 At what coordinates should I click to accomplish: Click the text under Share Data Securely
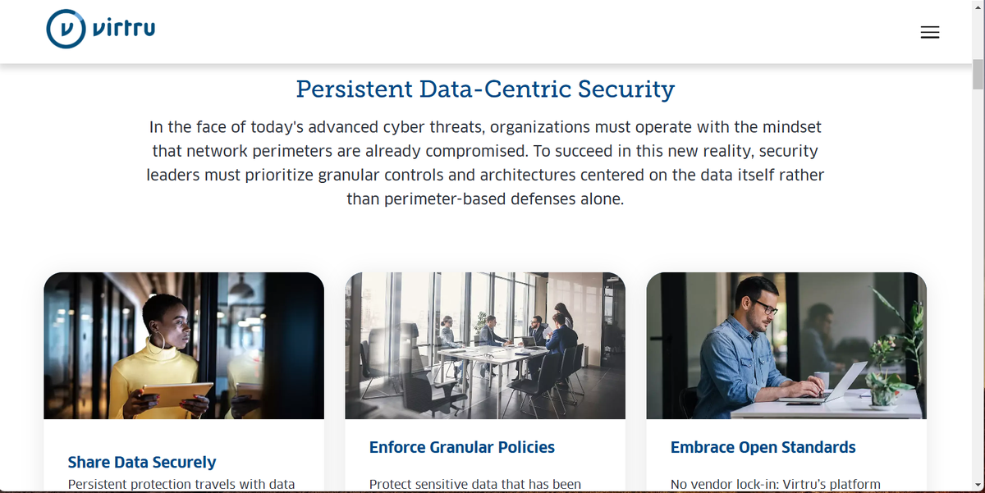[182, 484]
